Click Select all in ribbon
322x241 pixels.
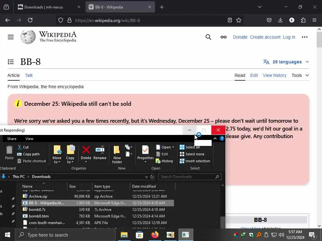[x=190, y=147]
